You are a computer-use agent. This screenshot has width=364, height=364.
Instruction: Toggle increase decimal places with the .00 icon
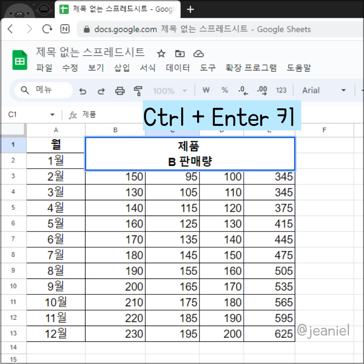(x=261, y=91)
